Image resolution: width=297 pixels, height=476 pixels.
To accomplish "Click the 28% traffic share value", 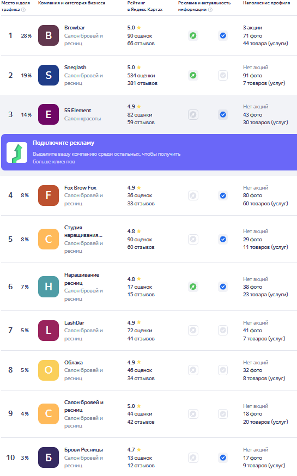I will [x=26, y=36].
